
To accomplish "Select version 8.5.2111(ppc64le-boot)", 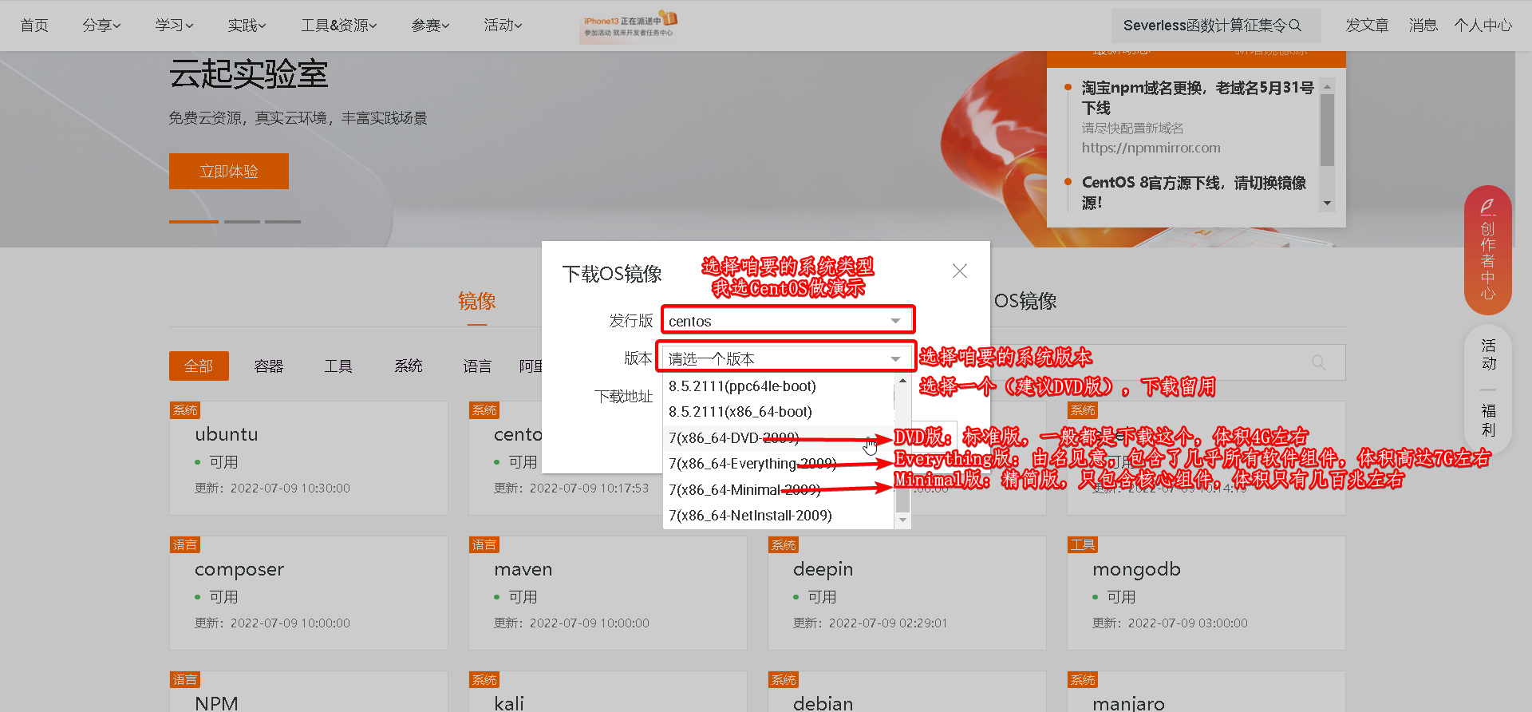I will point(778,386).
